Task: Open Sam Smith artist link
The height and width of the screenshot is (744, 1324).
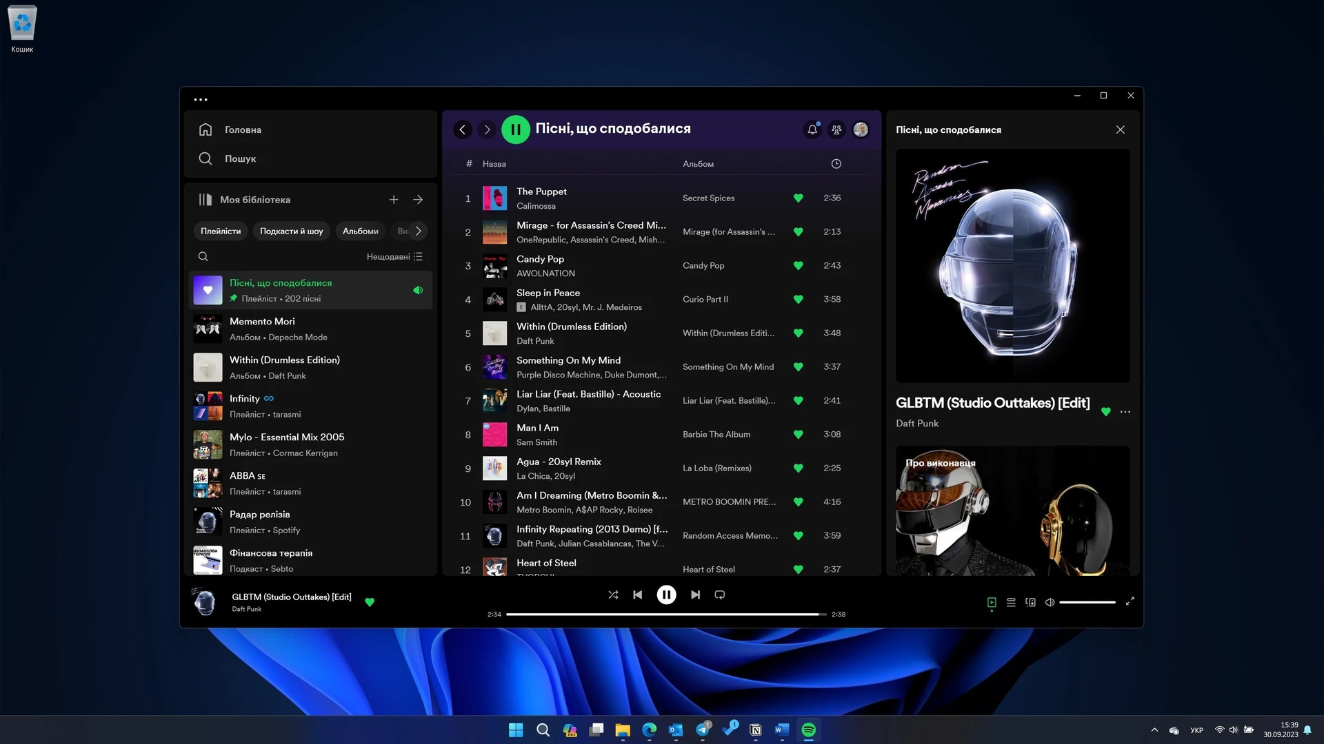Action: [536, 442]
